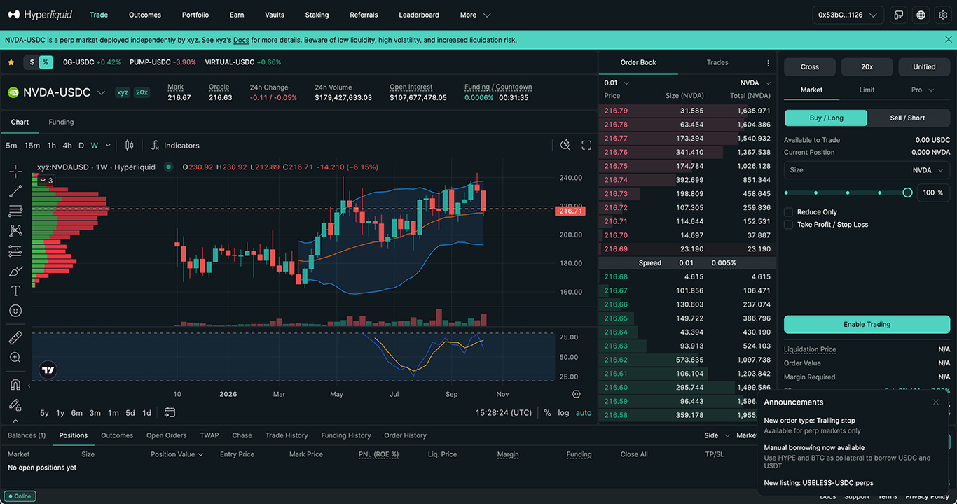Expand the NVDA-USDC market selector
This screenshot has width=957, height=504.
[x=101, y=93]
